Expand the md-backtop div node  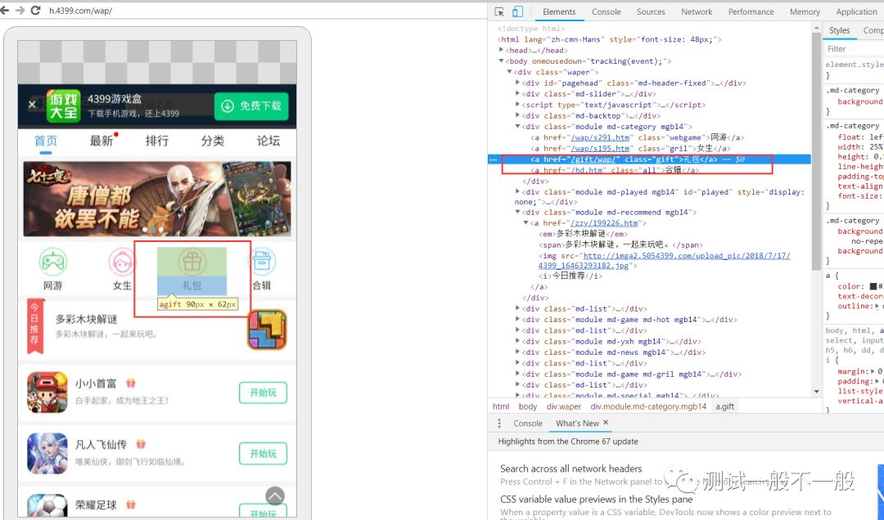(x=517, y=115)
